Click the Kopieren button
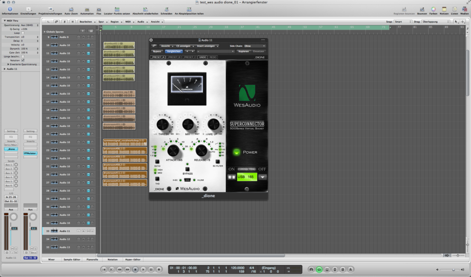The image size is (471, 277). click(x=243, y=51)
